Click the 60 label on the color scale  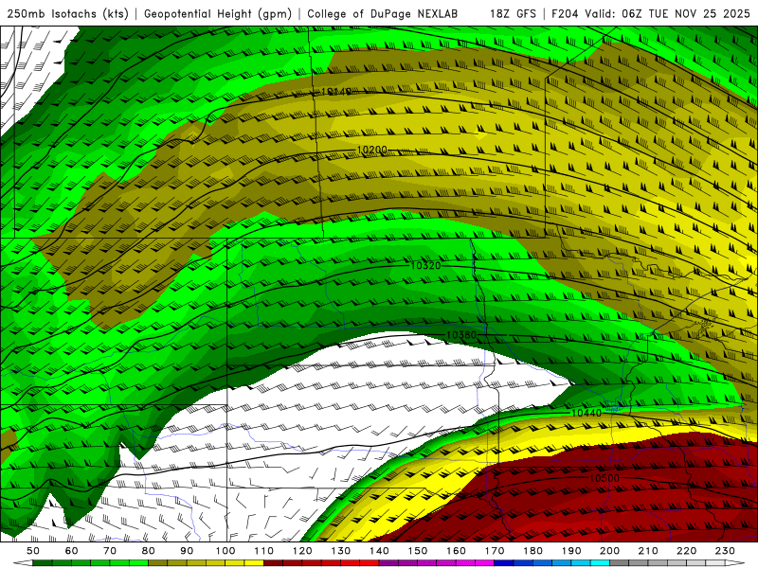point(72,551)
